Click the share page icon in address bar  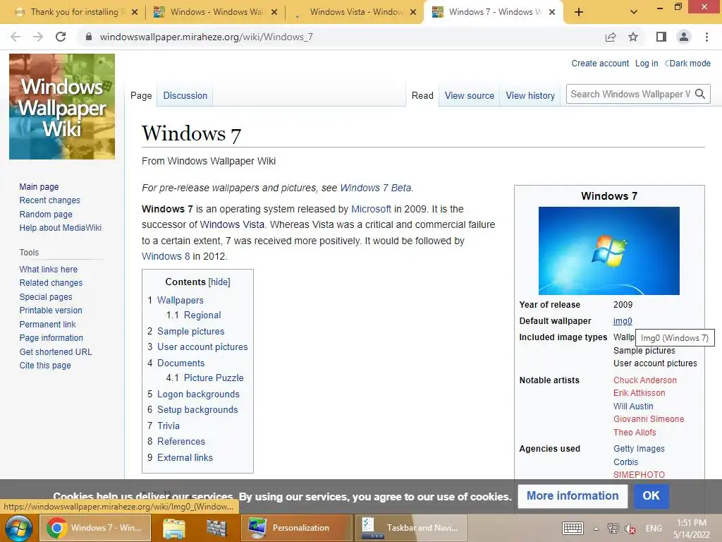coord(611,37)
